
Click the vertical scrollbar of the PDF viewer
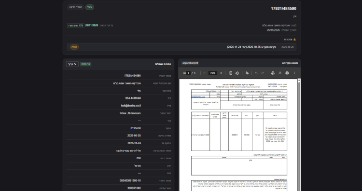point(299,135)
